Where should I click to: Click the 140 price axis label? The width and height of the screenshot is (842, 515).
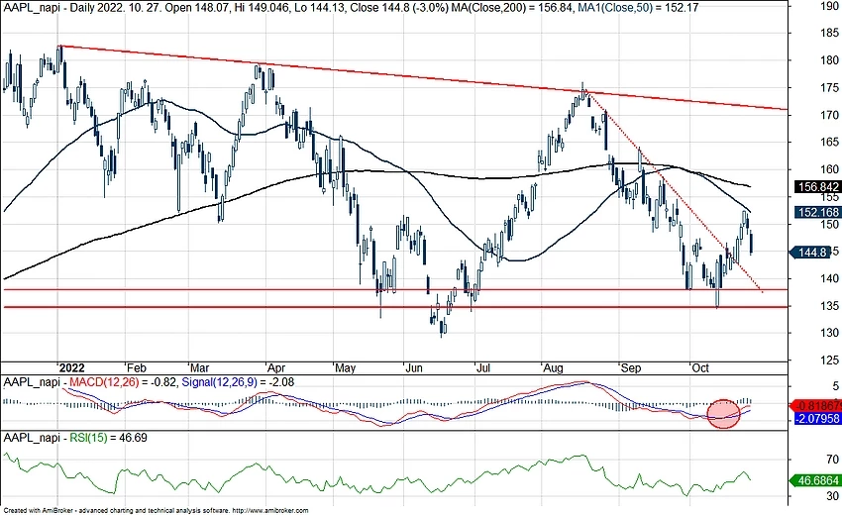(830, 278)
